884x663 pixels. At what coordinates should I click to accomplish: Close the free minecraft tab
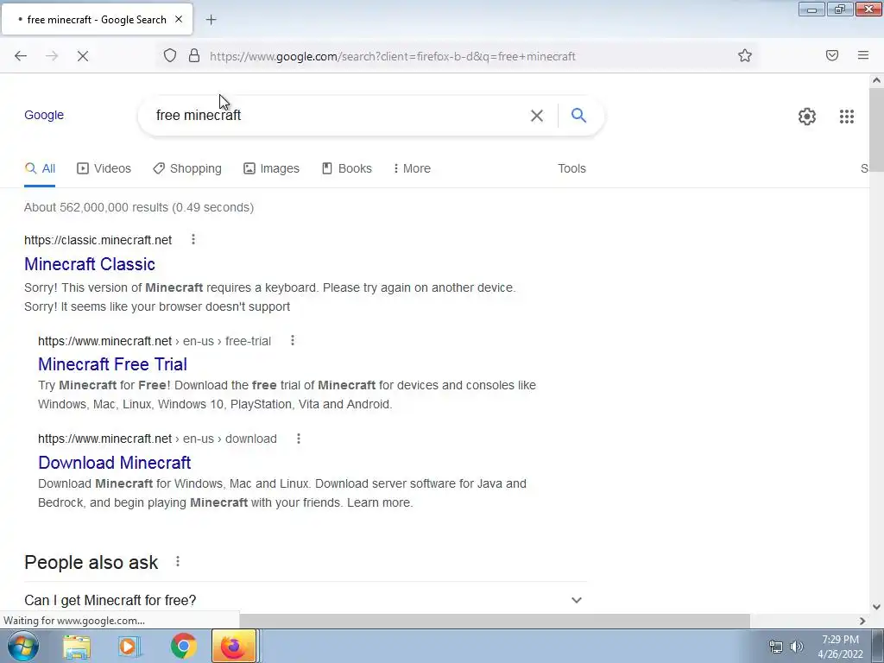coord(179,19)
